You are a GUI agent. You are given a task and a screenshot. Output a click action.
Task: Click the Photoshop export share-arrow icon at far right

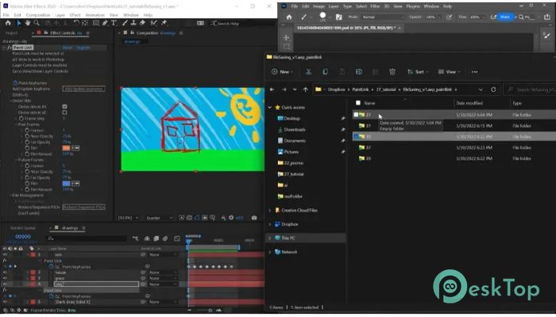(x=547, y=17)
